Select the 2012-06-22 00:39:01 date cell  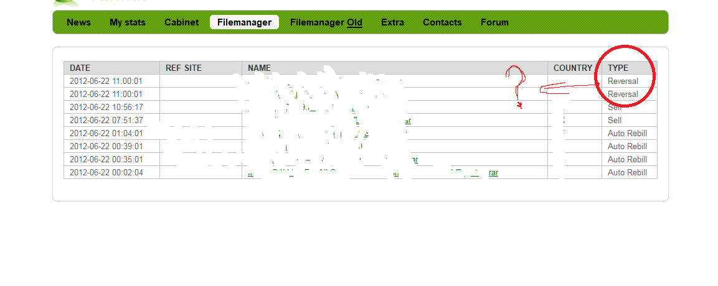(106, 146)
